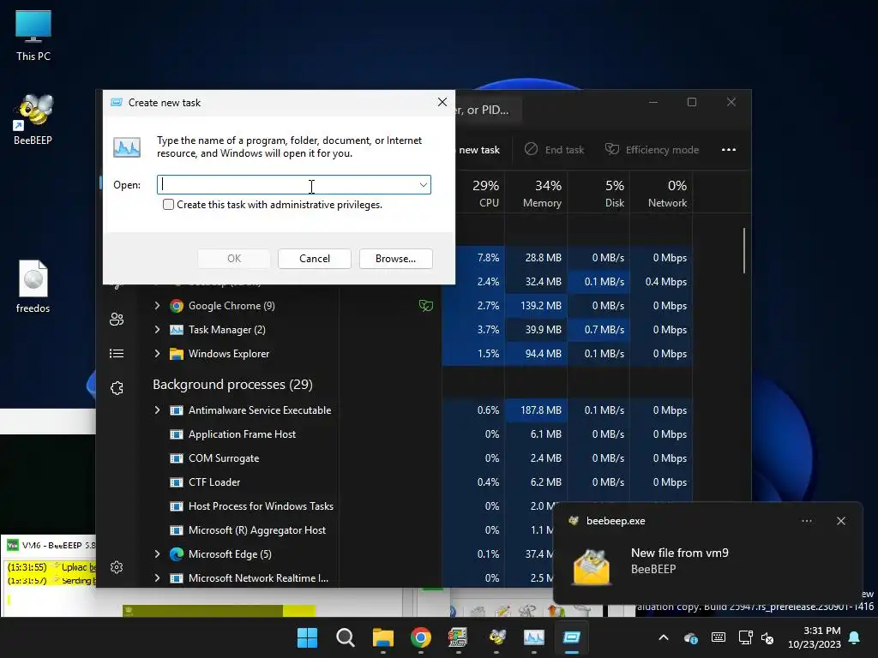Image resolution: width=878 pixels, height=658 pixels.
Task: Expand the Task Manager (2) process group
Action: coord(158,330)
